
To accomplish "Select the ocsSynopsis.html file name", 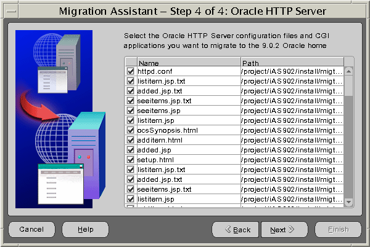I will [168, 130].
